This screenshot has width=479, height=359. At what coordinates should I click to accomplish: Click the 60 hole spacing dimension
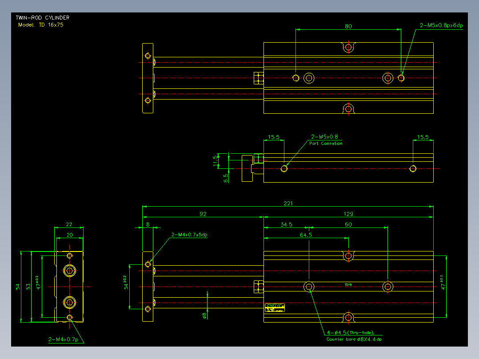(348, 224)
